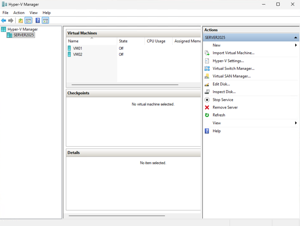Screen dimensions: 300x226
Task: Open the View menu in menu bar
Action: point(34,13)
